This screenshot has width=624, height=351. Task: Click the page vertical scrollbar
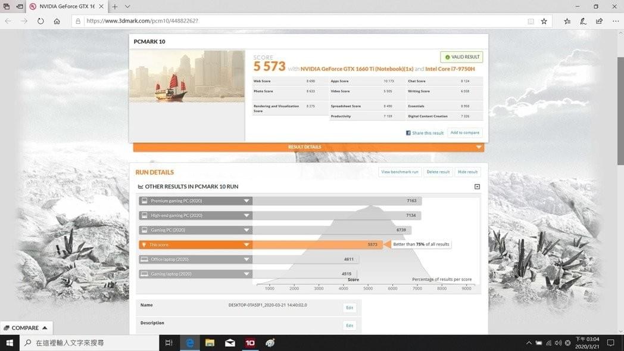(620, 111)
